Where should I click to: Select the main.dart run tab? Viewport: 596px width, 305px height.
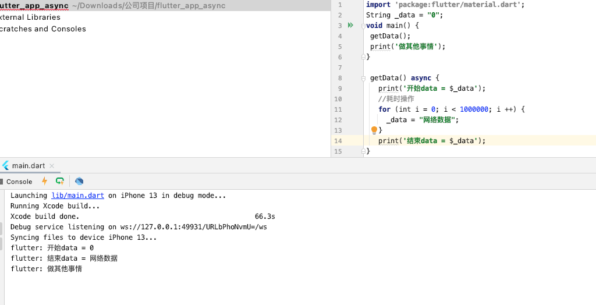(29, 166)
